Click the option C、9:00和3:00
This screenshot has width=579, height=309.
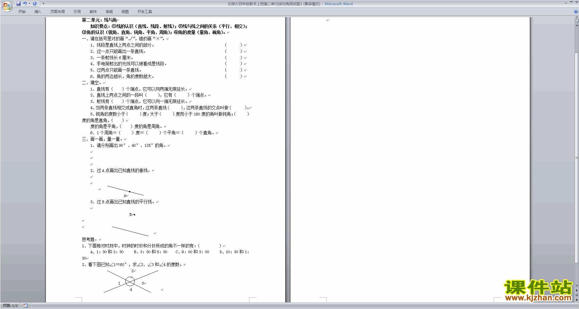click(192, 252)
